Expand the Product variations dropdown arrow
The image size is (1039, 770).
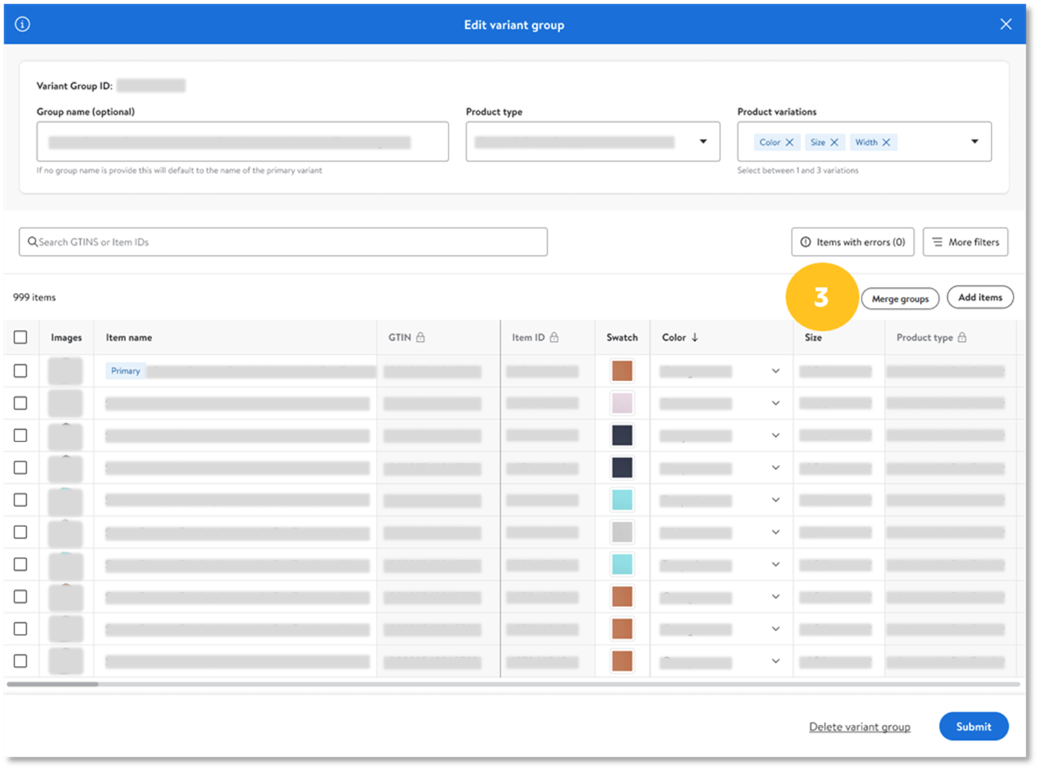[975, 142]
